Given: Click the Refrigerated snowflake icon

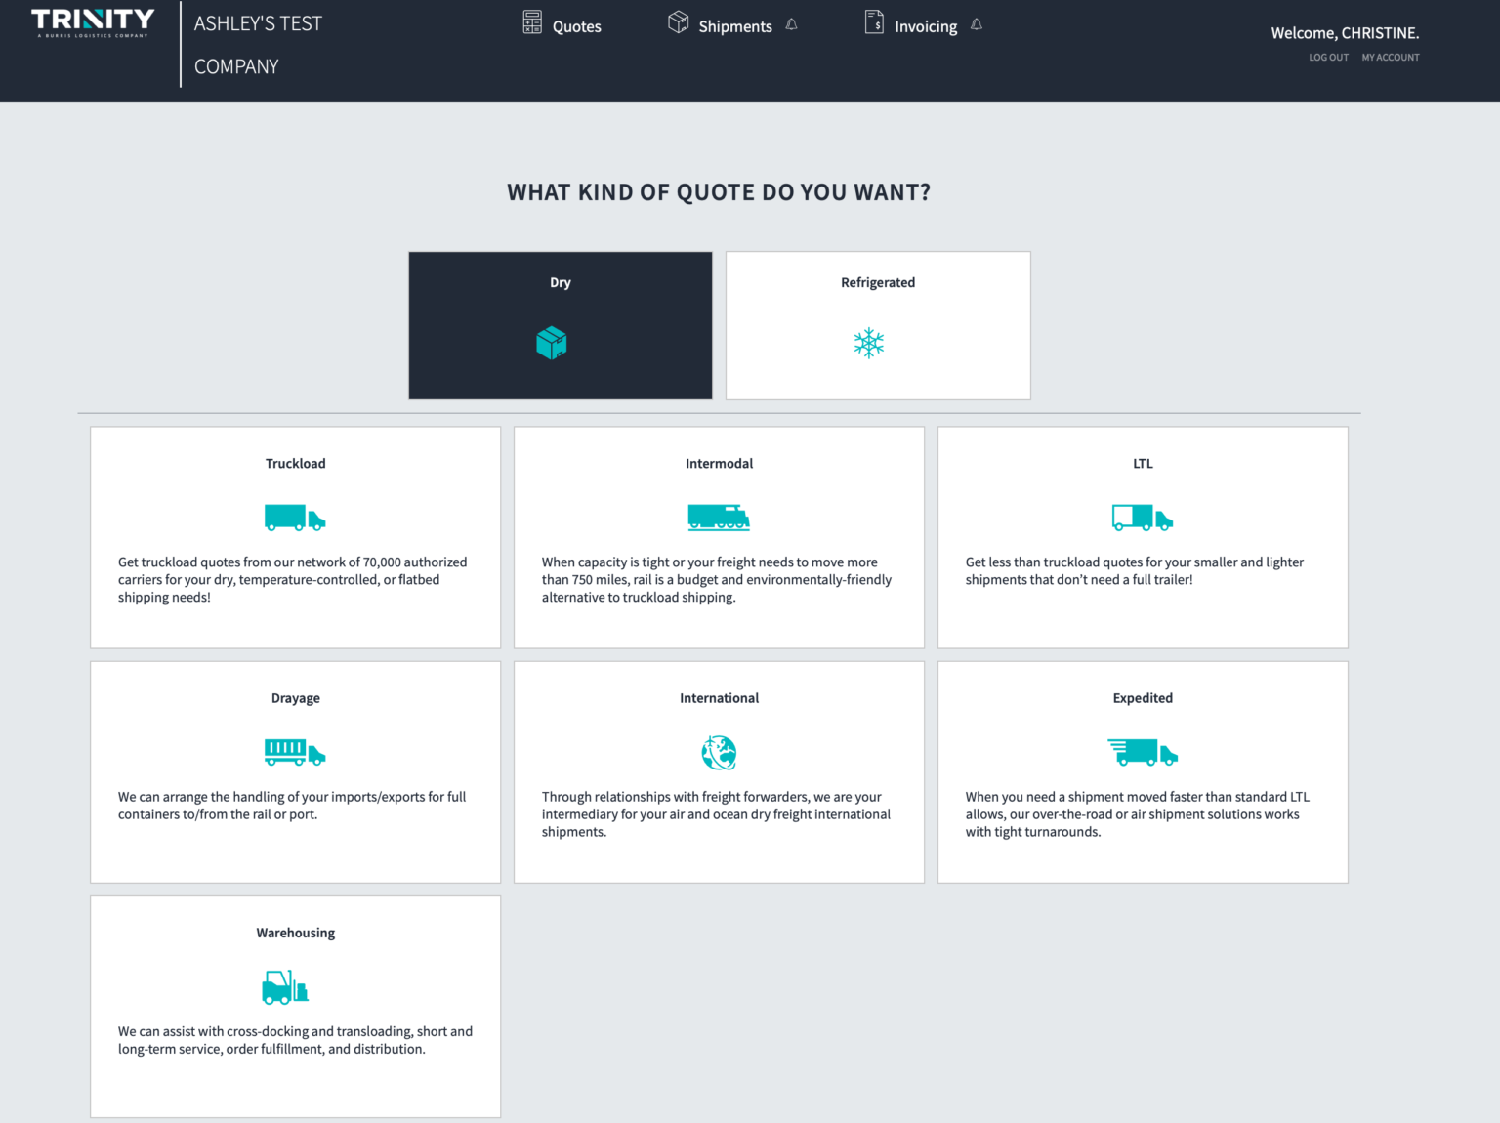Looking at the screenshot, I should [x=868, y=343].
